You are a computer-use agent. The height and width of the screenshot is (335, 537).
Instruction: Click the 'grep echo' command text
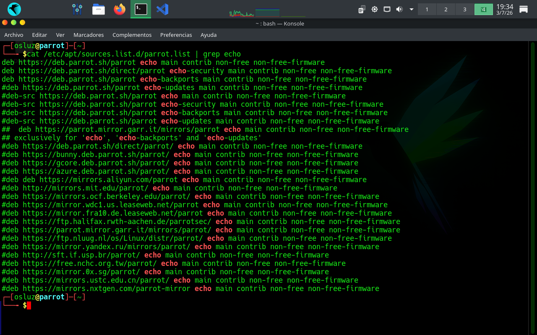(222, 54)
